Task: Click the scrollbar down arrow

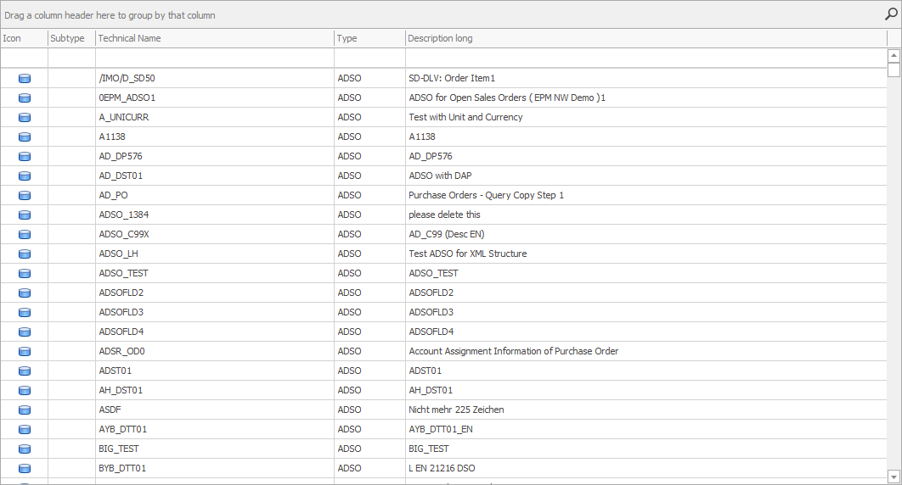Action: tap(894, 476)
